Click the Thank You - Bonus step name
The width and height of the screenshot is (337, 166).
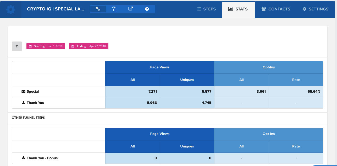tap(42, 158)
